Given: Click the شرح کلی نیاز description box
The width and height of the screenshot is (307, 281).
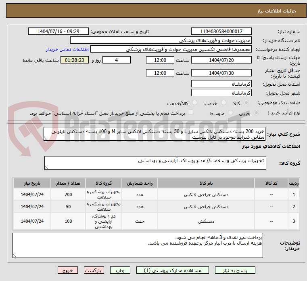Looking at the screenshot, I should click(x=155, y=134).
